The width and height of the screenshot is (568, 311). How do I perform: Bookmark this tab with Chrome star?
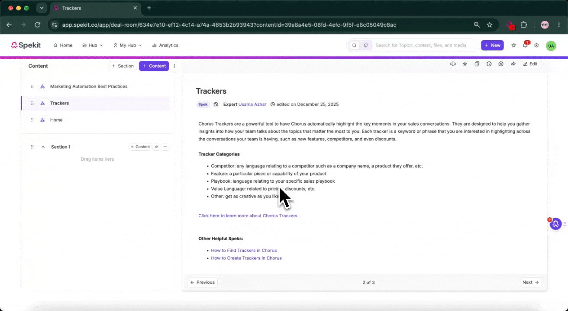click(x=490, y=25)
